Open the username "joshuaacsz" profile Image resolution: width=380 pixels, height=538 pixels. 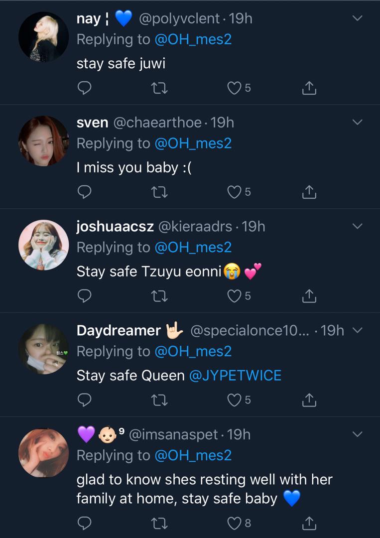pyautogui.click(x=115, y=227)
